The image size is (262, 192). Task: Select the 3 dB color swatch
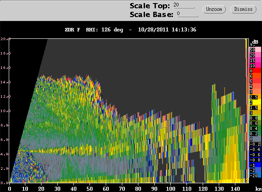[x=255, y=92]
